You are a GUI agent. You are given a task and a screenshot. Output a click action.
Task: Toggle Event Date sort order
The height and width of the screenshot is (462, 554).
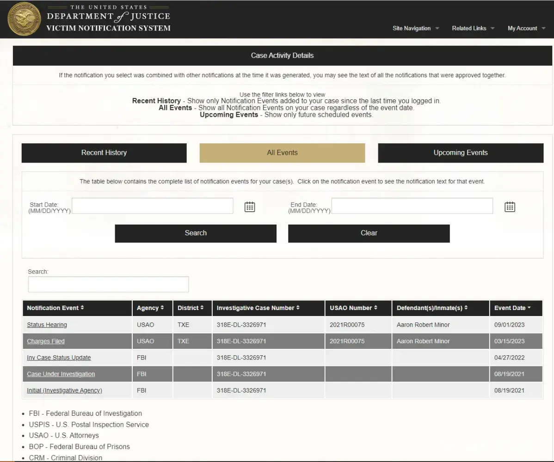[512, 308]
